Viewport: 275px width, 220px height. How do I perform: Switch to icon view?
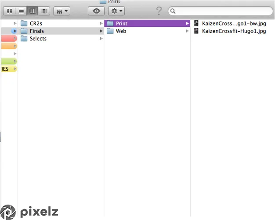[10, 11]
